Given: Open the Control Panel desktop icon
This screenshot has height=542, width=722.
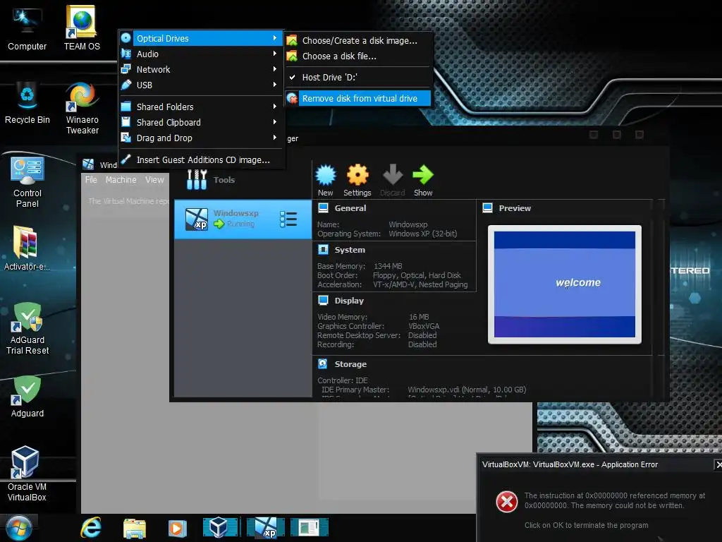Looking at the screenshot, I should click(27, 182).
